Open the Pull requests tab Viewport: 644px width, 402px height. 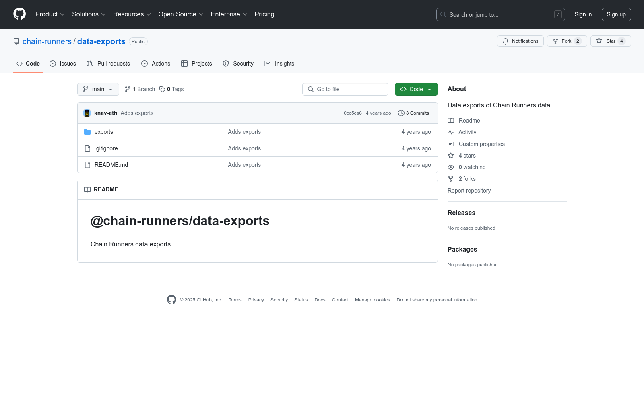pyautogui.click(x=108, y=64)
